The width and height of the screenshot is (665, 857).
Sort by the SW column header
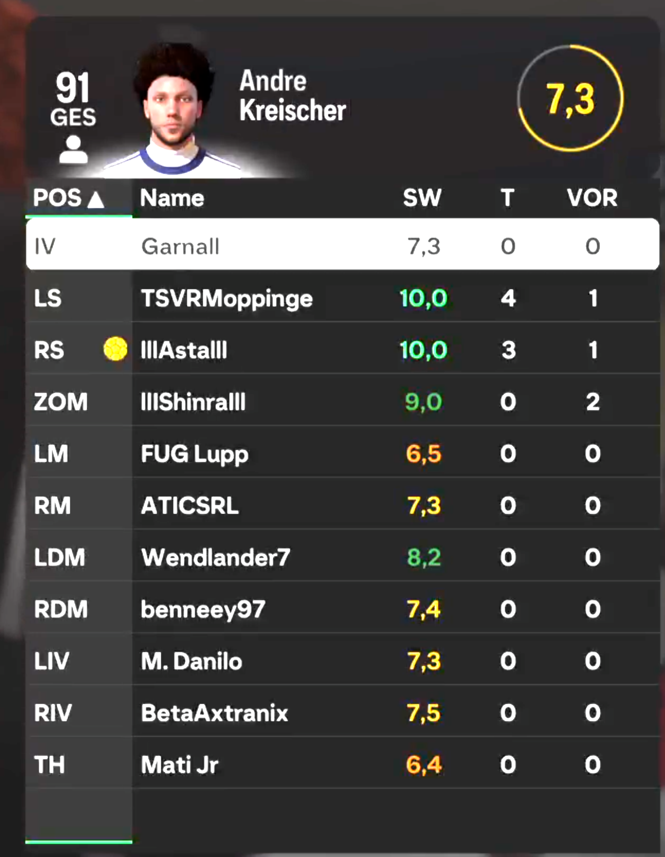click(422, 198)
